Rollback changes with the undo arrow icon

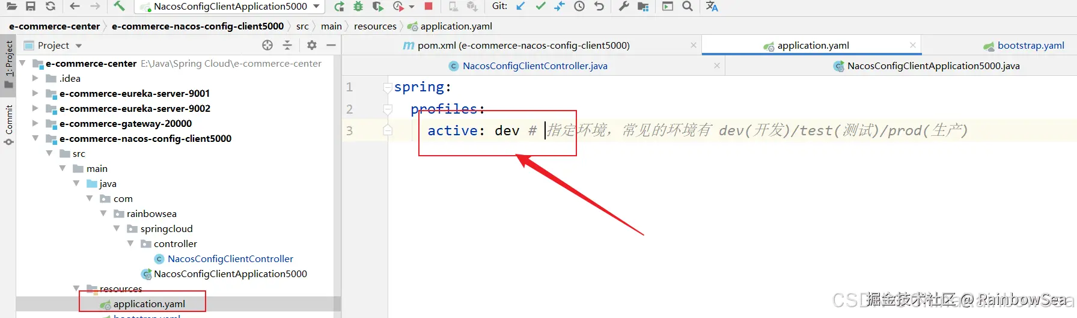(x=599, y=7)
